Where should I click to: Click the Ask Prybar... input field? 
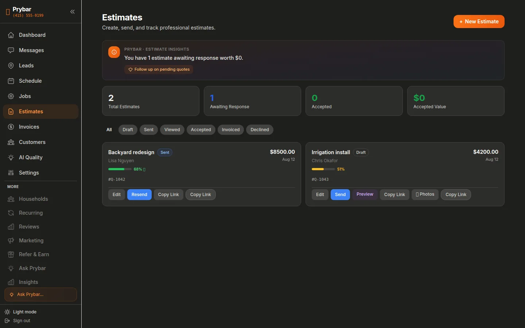click(40, 294)
